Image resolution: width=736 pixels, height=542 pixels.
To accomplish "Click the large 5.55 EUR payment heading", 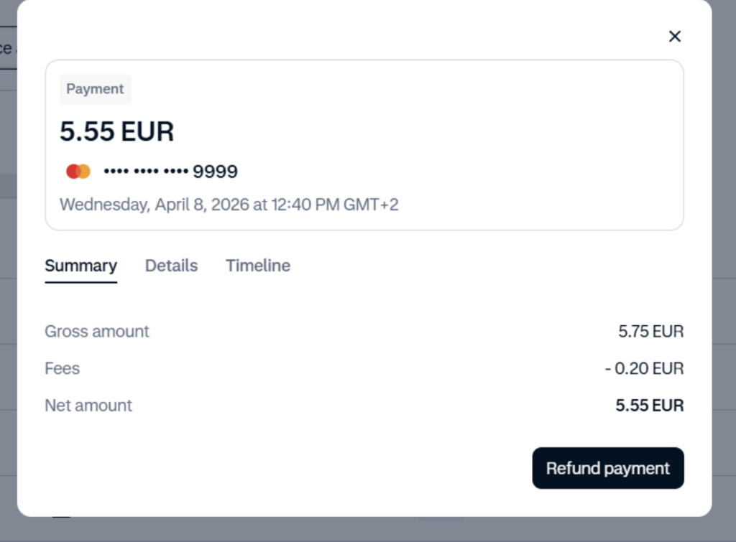I will (x=116, y=131).
